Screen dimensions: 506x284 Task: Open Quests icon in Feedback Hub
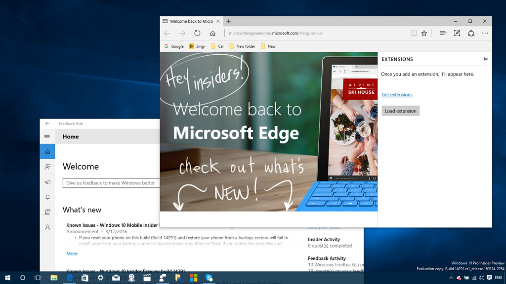pos(47,212)
